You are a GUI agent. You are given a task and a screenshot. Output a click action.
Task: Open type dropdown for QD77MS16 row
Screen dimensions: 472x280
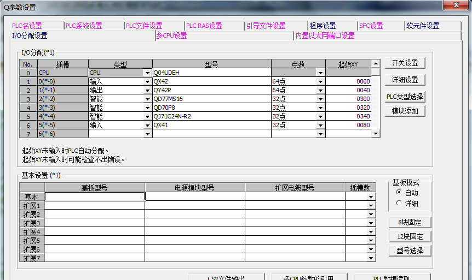[x=147, y=99]
